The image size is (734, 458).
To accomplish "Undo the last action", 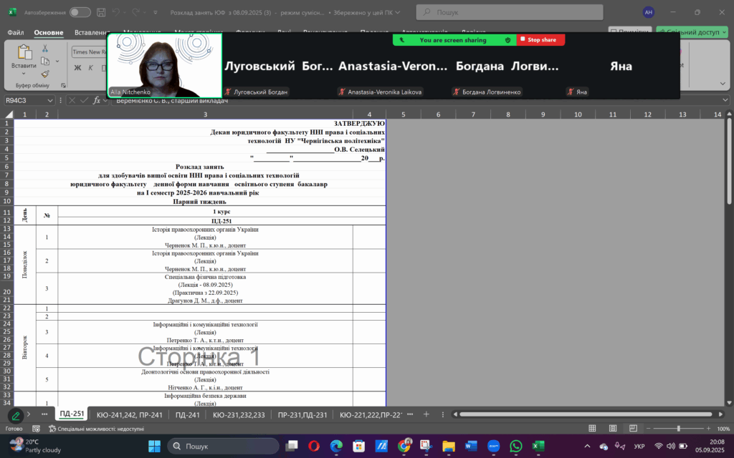I will [x=117, y=12].
